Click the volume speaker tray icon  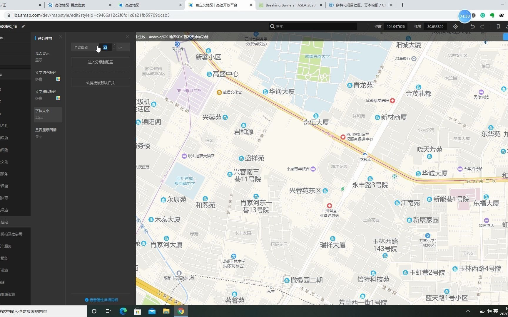(x=489, y=311)
